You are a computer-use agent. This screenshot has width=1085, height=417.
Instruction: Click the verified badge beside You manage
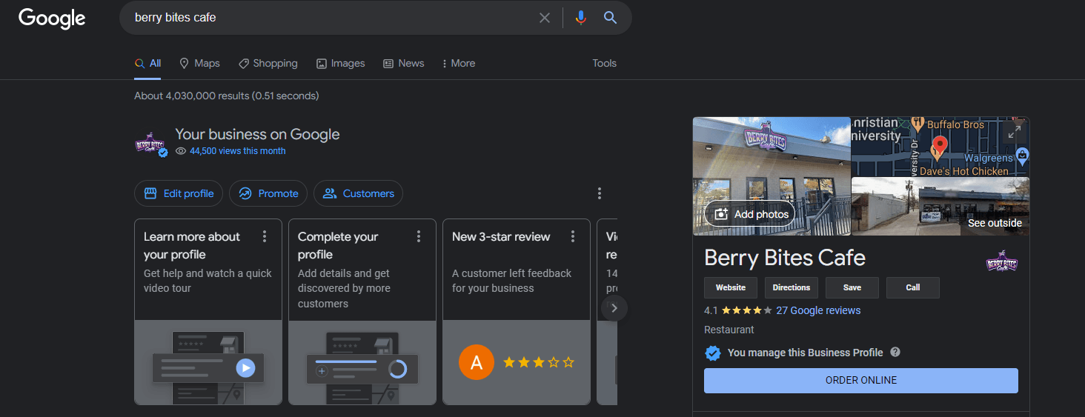click(713, 353)
